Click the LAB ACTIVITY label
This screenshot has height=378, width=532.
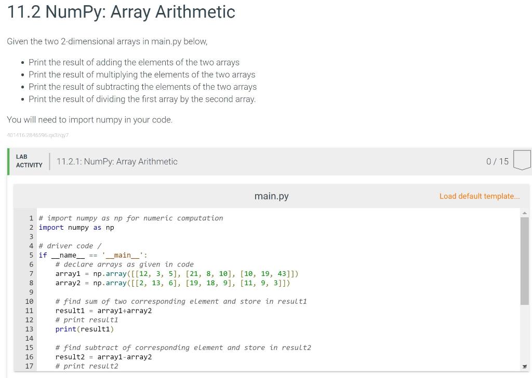(x=29, y=161)
